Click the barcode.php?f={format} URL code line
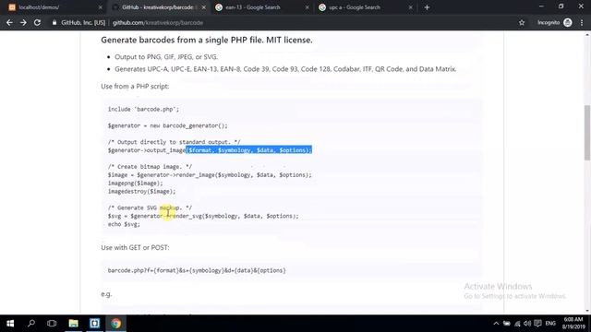The height and width of the screenshot is (332, 591). (197, 270)
